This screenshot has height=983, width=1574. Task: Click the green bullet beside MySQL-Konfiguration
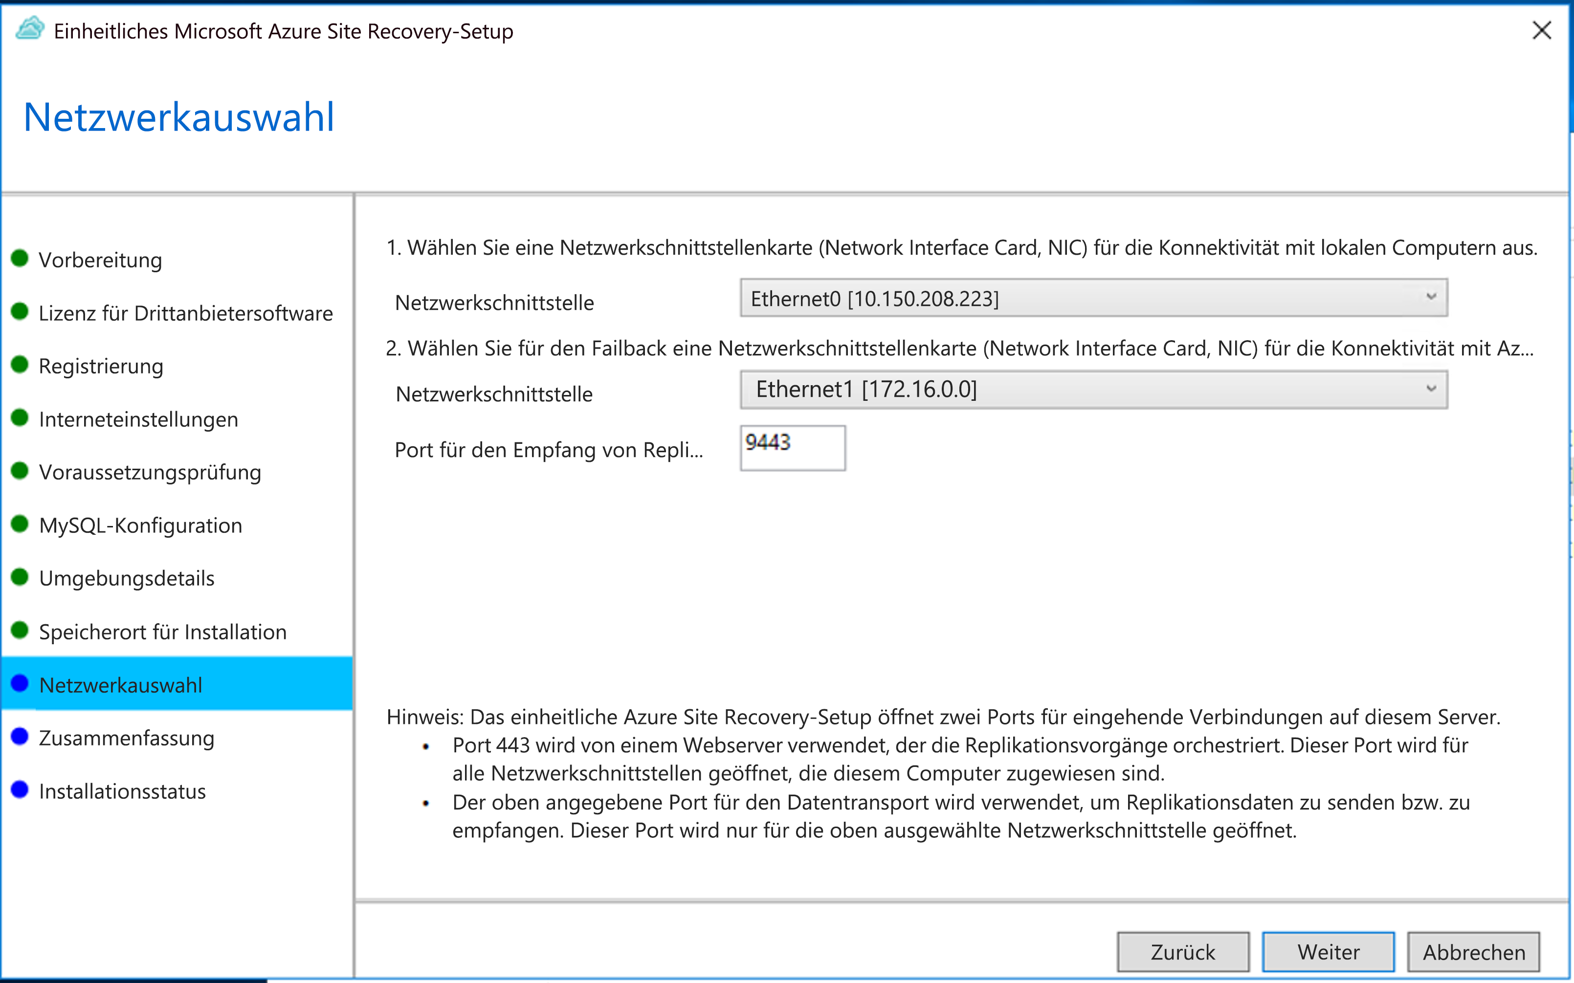tap(20, 524)
